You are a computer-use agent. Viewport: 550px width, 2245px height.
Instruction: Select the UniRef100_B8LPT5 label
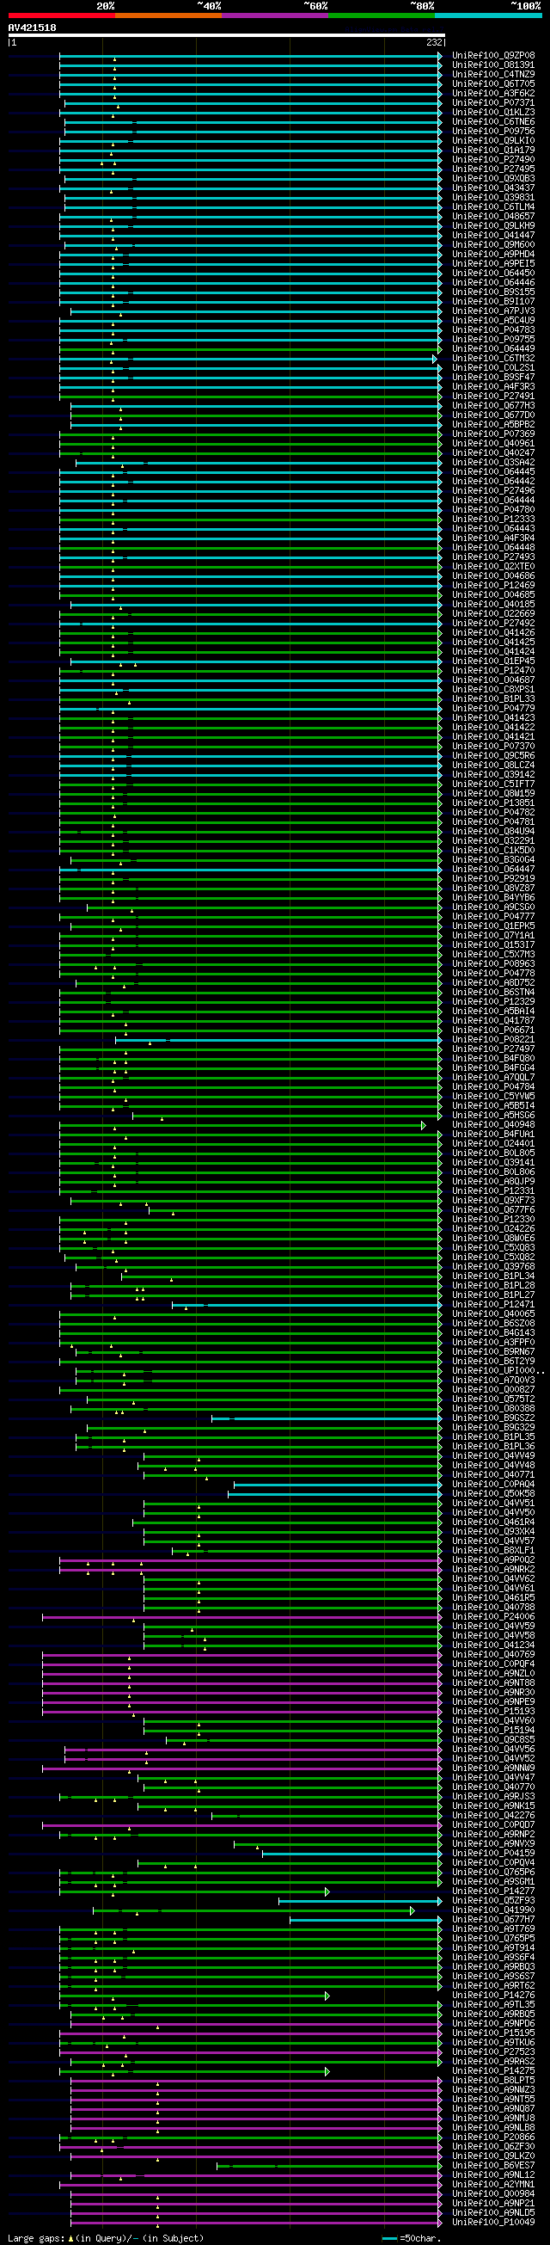[x=493, y=2082]
